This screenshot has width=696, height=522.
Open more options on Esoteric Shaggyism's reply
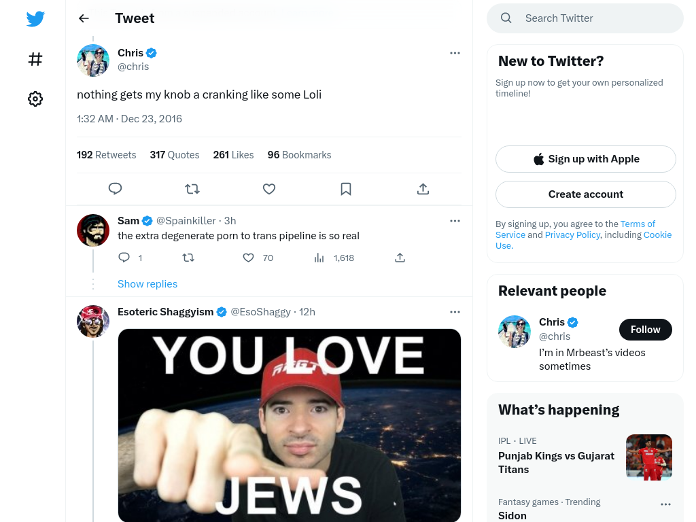[x=455, y=312]
